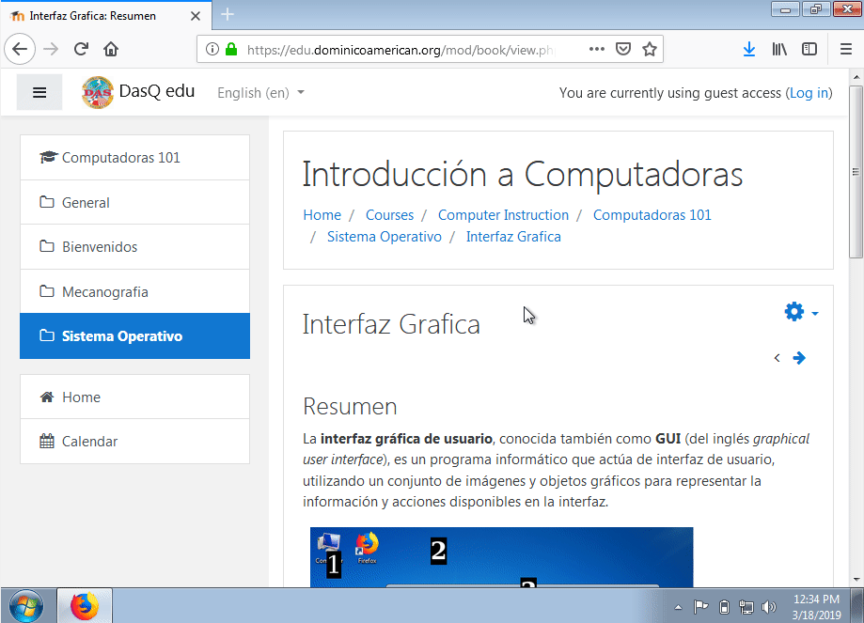Open the Computer Instruction breadcrumb link
Image resolution: width=864 pixels, height=623 pixels.
click(503, 215)
